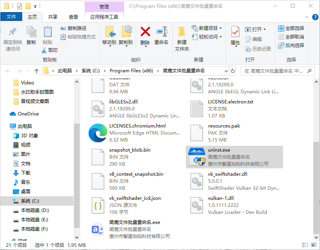This screenshot has height=250, width=320.
Task: Click inside the search box
Action: [276, 71]
